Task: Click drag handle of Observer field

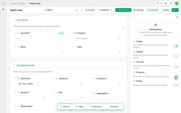Action: [x=53, y=79]
